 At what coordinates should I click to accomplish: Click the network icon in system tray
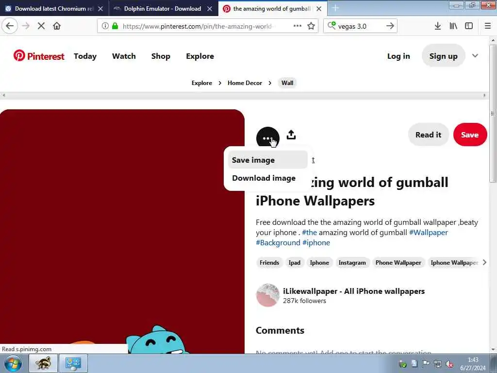tap(438, 364)
